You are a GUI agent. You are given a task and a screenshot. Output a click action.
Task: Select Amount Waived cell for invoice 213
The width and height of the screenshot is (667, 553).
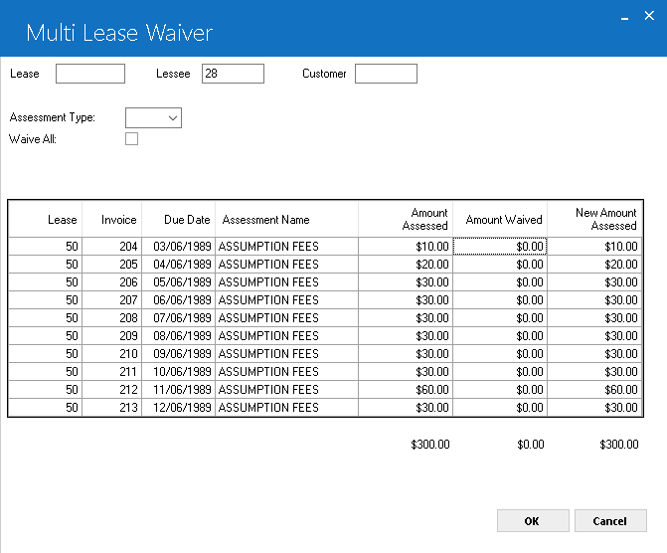[500, 408]
